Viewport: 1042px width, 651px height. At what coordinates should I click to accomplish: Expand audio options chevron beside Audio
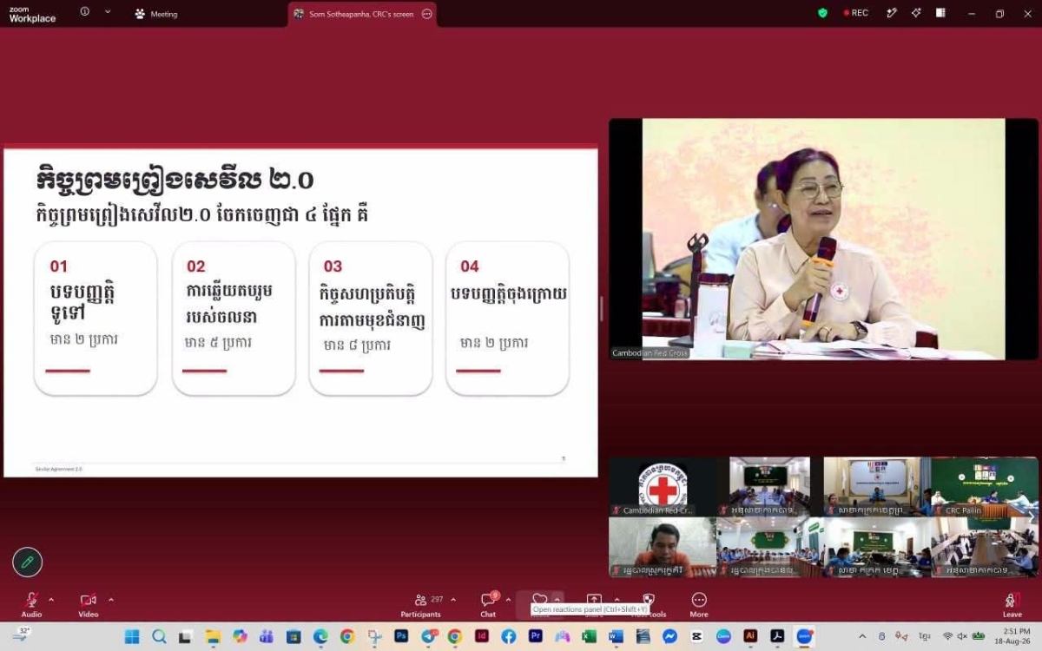click(51, 600)
